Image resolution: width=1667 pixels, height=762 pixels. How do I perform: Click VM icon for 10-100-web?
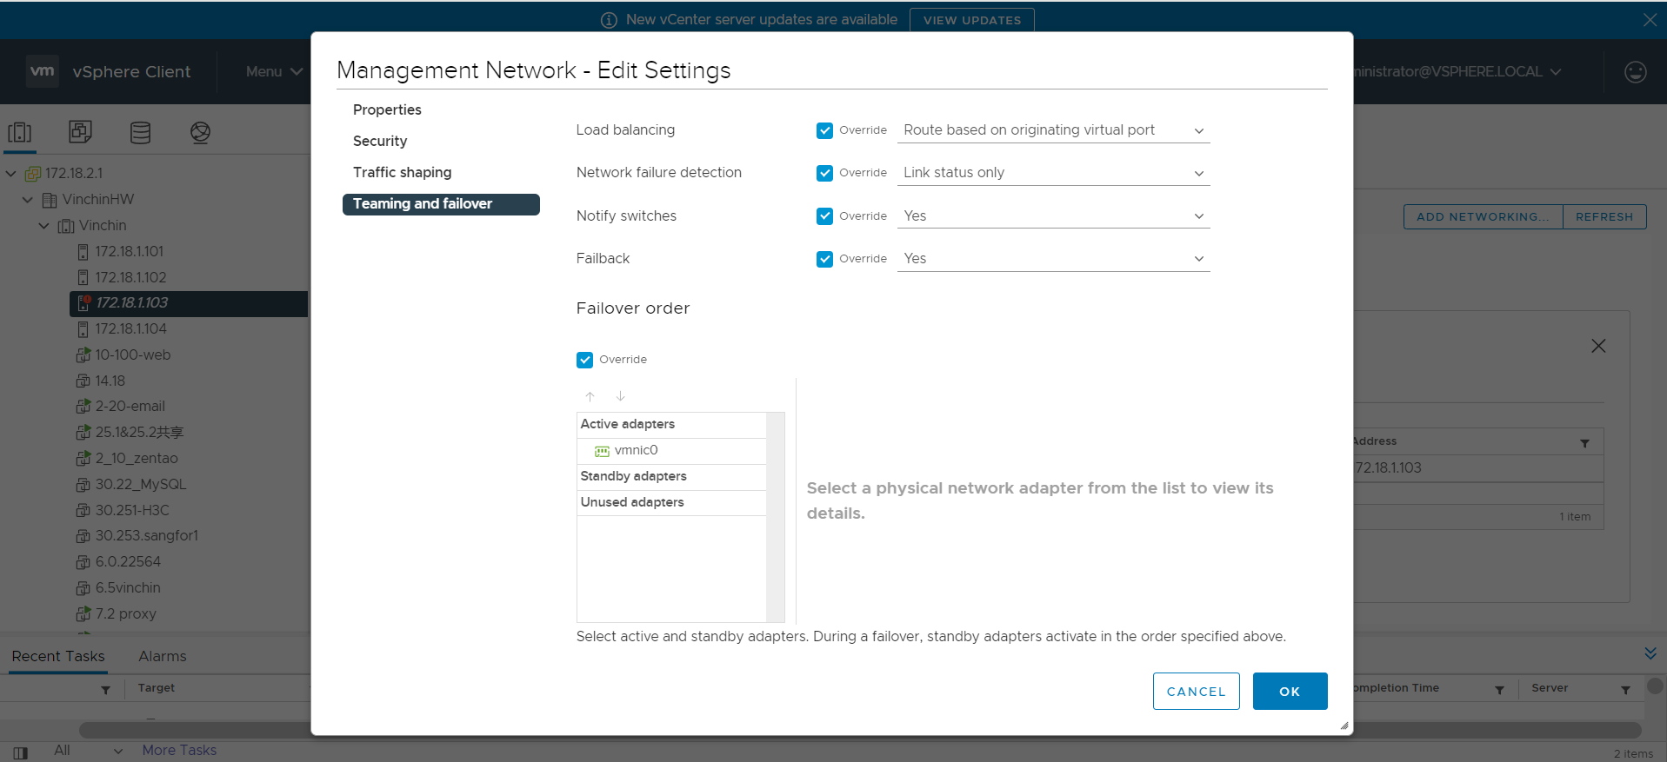coord(83,354)
